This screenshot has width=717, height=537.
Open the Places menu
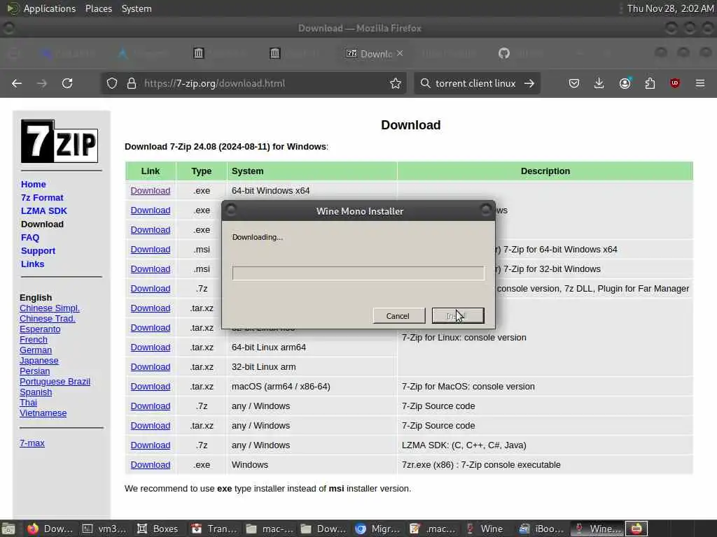click(x=98, y=8)
